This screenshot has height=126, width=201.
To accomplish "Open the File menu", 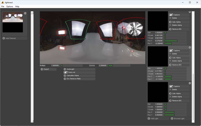I will [x=3, y=6].
